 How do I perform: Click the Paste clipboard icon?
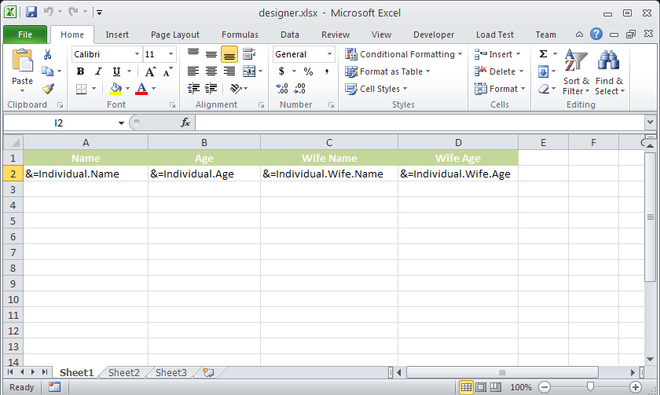(22, 61)
